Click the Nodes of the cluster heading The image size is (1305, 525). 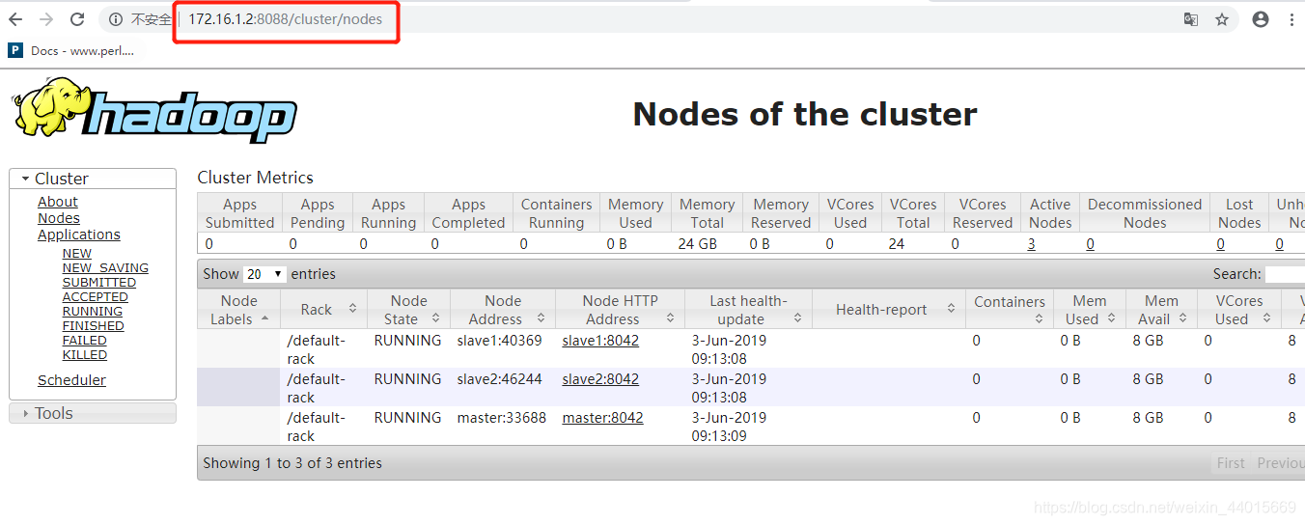tap(805, 114)
